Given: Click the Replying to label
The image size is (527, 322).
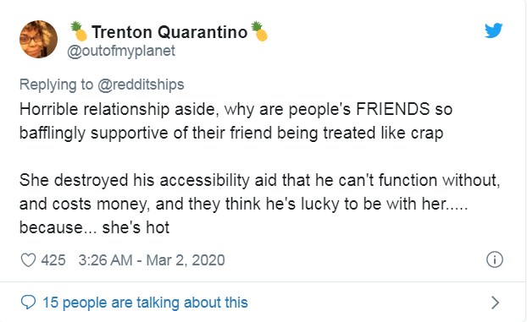Looking at the screenshot, I should tap(56, 85).
